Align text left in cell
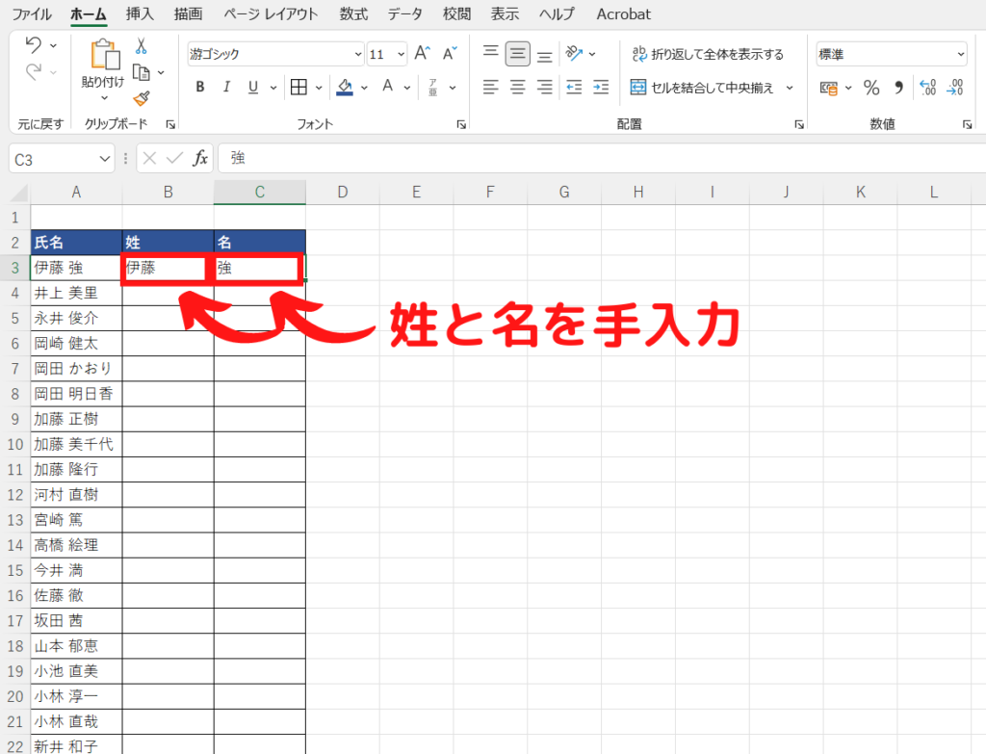Image resolution: width=986 pixels, height=754 pixels. [x=491, y=87]
